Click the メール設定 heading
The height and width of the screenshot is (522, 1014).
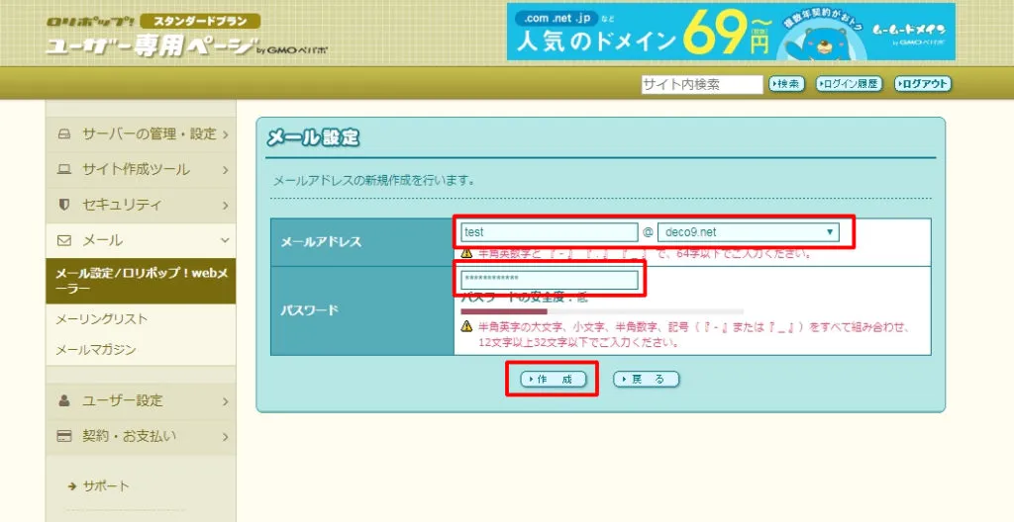tap(313, 137)
